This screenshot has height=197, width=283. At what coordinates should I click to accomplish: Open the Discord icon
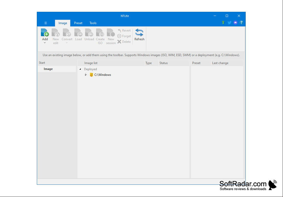tap(235, 23)
